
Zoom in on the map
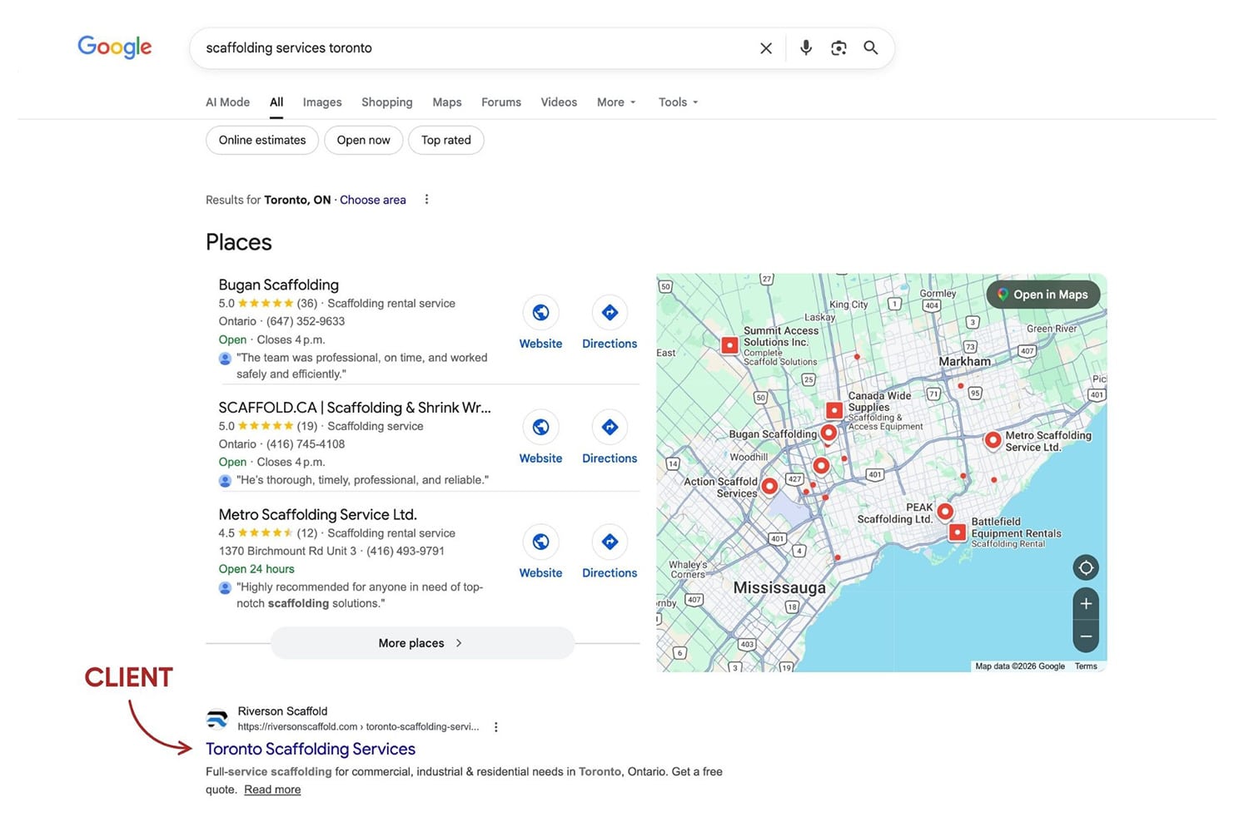click(1086, 604)
